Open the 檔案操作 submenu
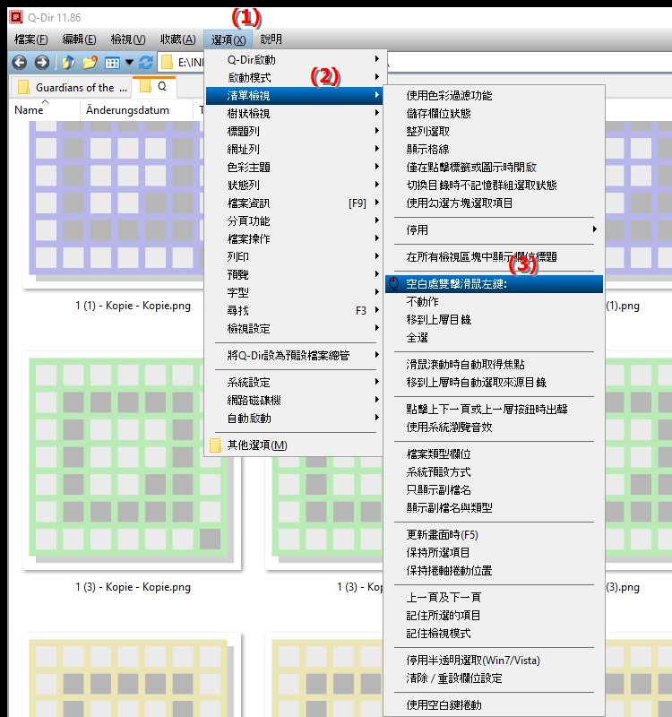672x717 pixels. pyautogui.click(x=294, y=238)
